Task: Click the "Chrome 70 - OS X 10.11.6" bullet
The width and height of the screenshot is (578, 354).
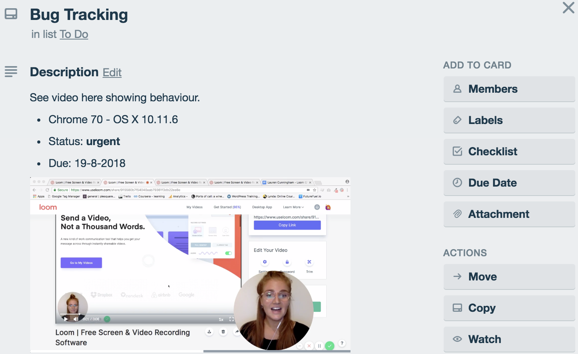Action: (x=113, y=120)
